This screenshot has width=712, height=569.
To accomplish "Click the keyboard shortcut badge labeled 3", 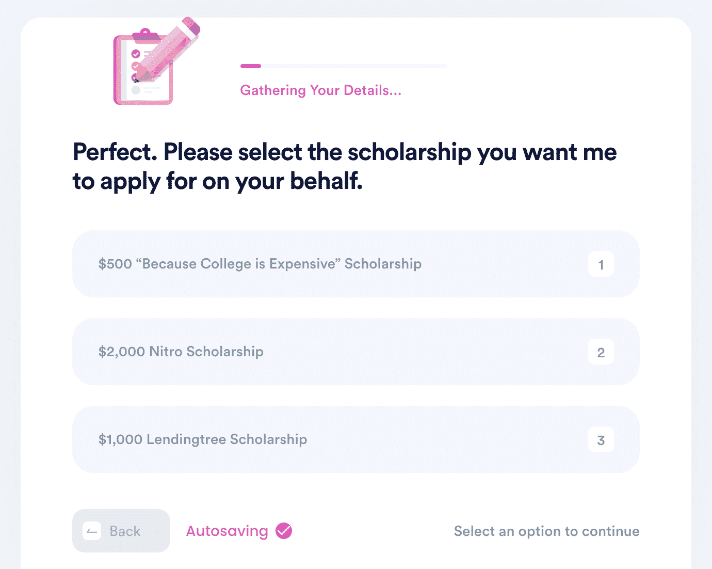I will [601, 439].
